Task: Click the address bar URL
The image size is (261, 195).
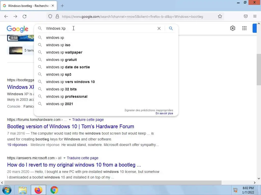Action: coord(132,17)
